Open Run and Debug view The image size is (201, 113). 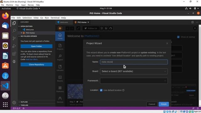(14, 46)
